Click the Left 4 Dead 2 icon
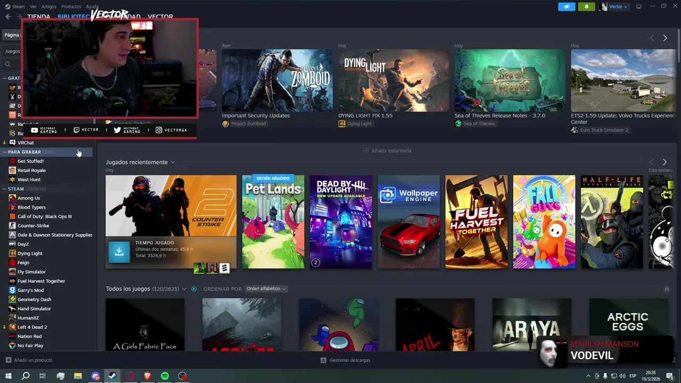 pyautogui.click(x=12, y=327)
